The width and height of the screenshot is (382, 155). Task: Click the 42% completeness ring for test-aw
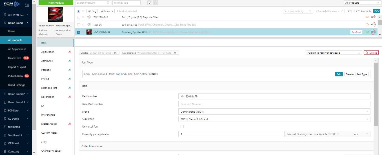(373, 24)
